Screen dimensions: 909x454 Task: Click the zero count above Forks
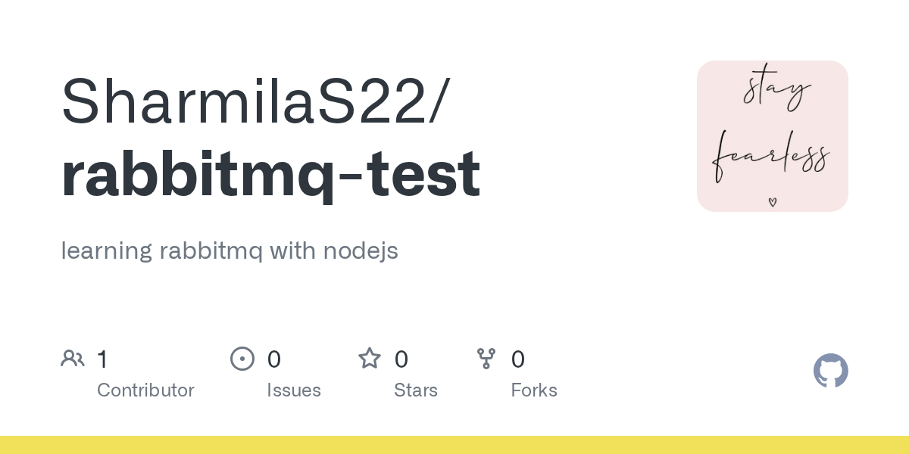coord(518,359)
